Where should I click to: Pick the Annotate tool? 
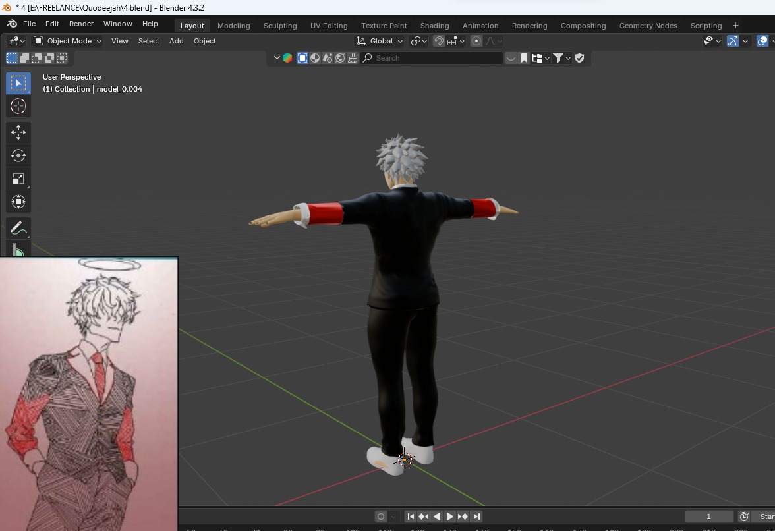click(x=18, y=227)
